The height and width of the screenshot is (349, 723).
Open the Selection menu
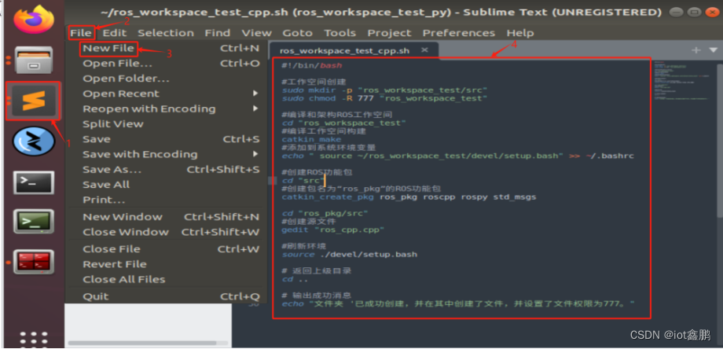[166, 33]
